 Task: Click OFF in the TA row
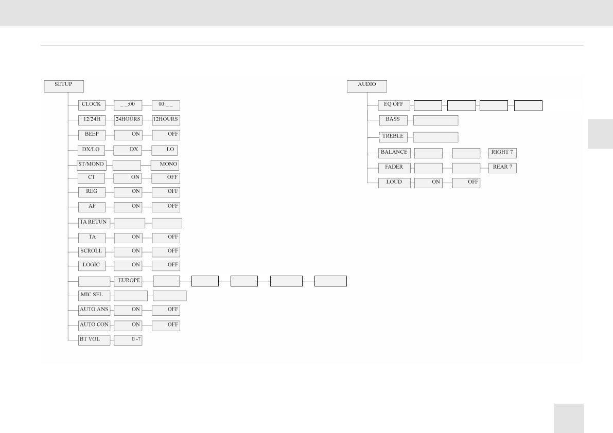click(166, 238)
